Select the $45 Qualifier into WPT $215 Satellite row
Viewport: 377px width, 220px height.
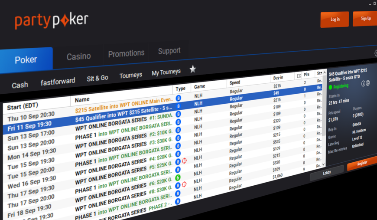click(x=163, y=110)
